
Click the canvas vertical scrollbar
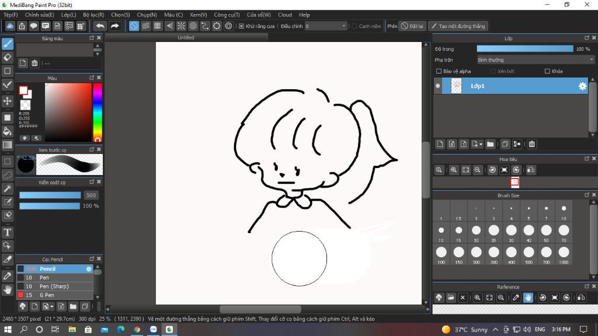coord(426,170)
